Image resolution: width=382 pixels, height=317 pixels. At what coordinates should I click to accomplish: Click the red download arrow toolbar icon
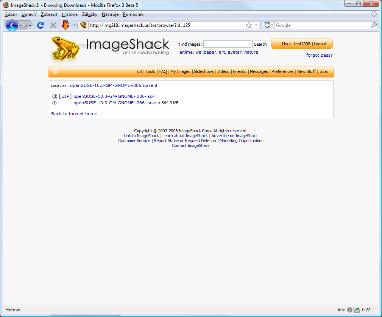tap(65, 25)
